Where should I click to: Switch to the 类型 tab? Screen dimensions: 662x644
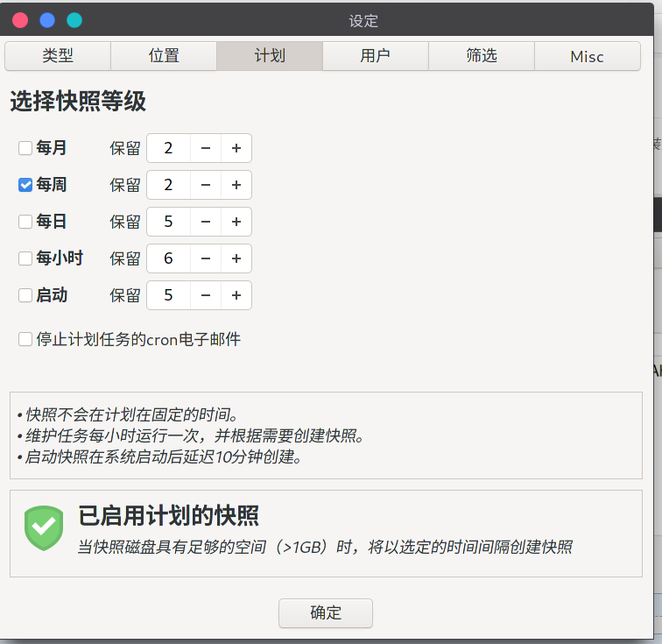click(58, 56)
